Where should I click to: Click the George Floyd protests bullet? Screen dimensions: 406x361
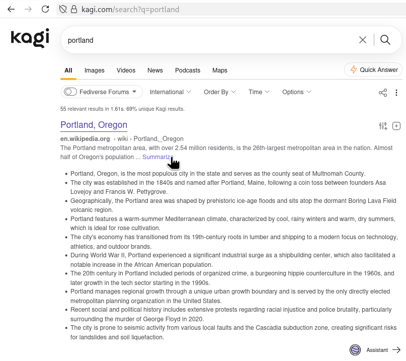(231, 314)
